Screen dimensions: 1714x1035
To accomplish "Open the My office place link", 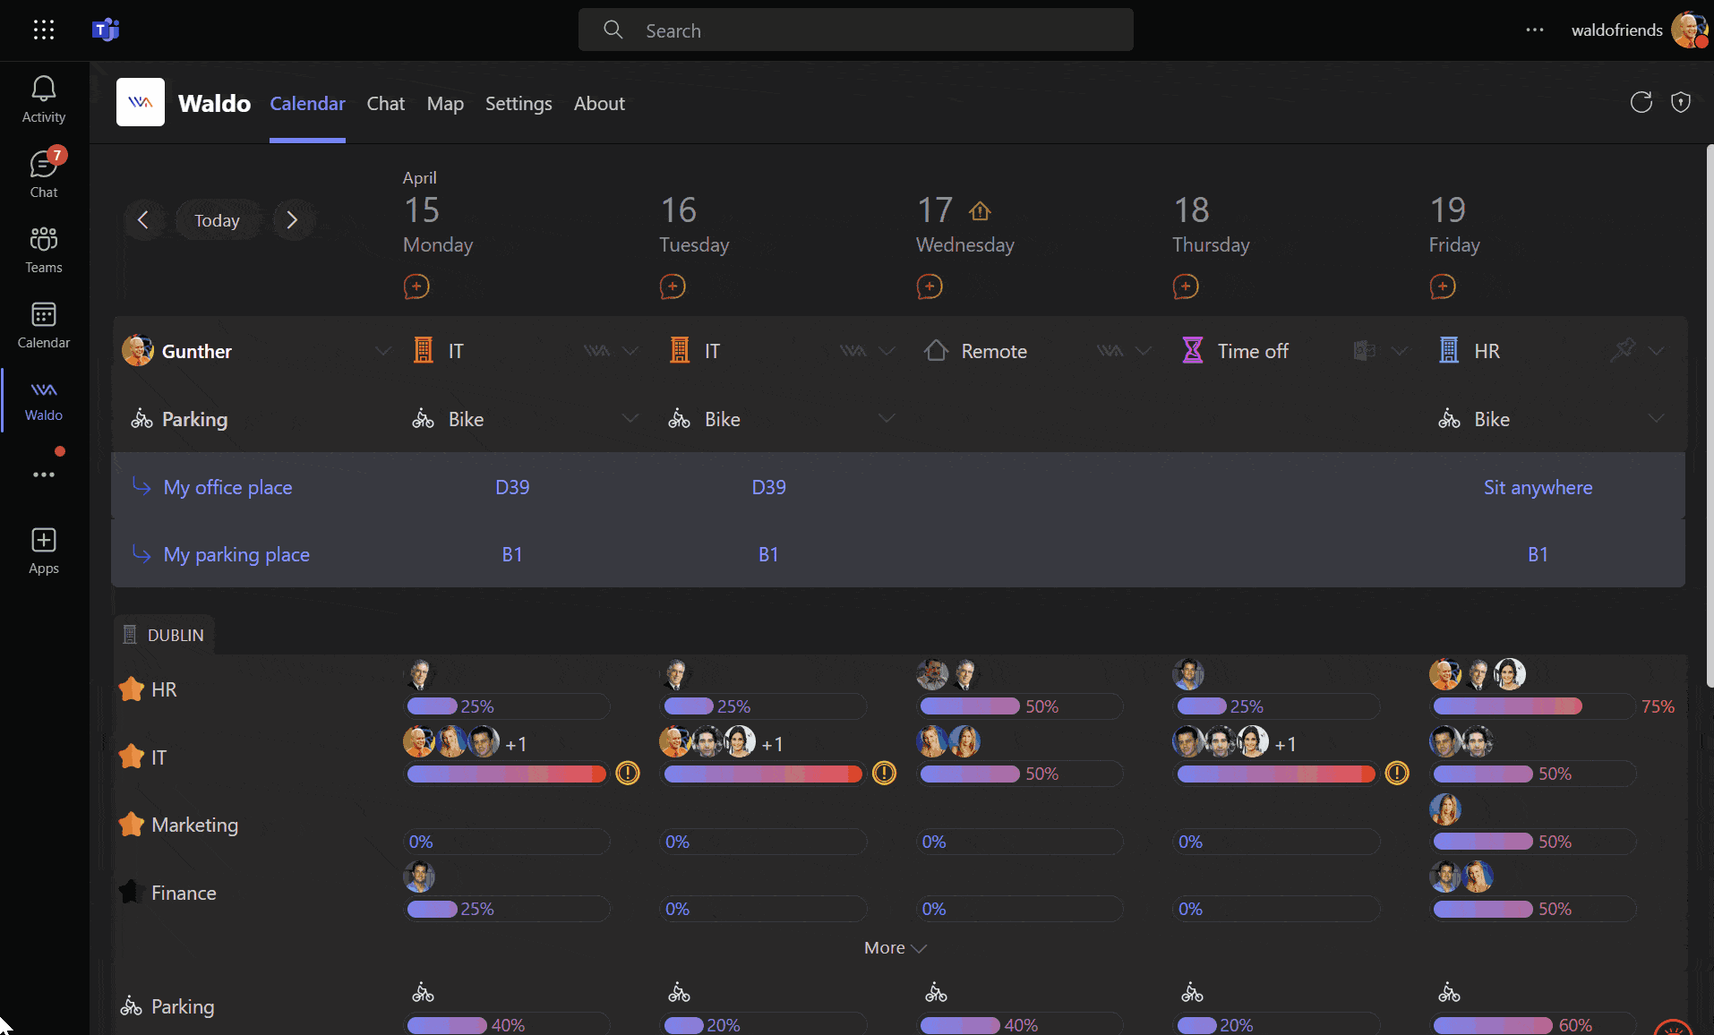I will click(227, 487).
